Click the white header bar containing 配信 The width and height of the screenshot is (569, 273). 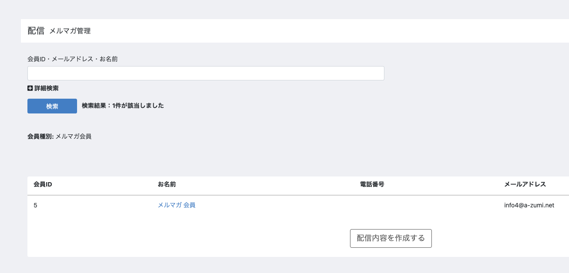(295, 31)
